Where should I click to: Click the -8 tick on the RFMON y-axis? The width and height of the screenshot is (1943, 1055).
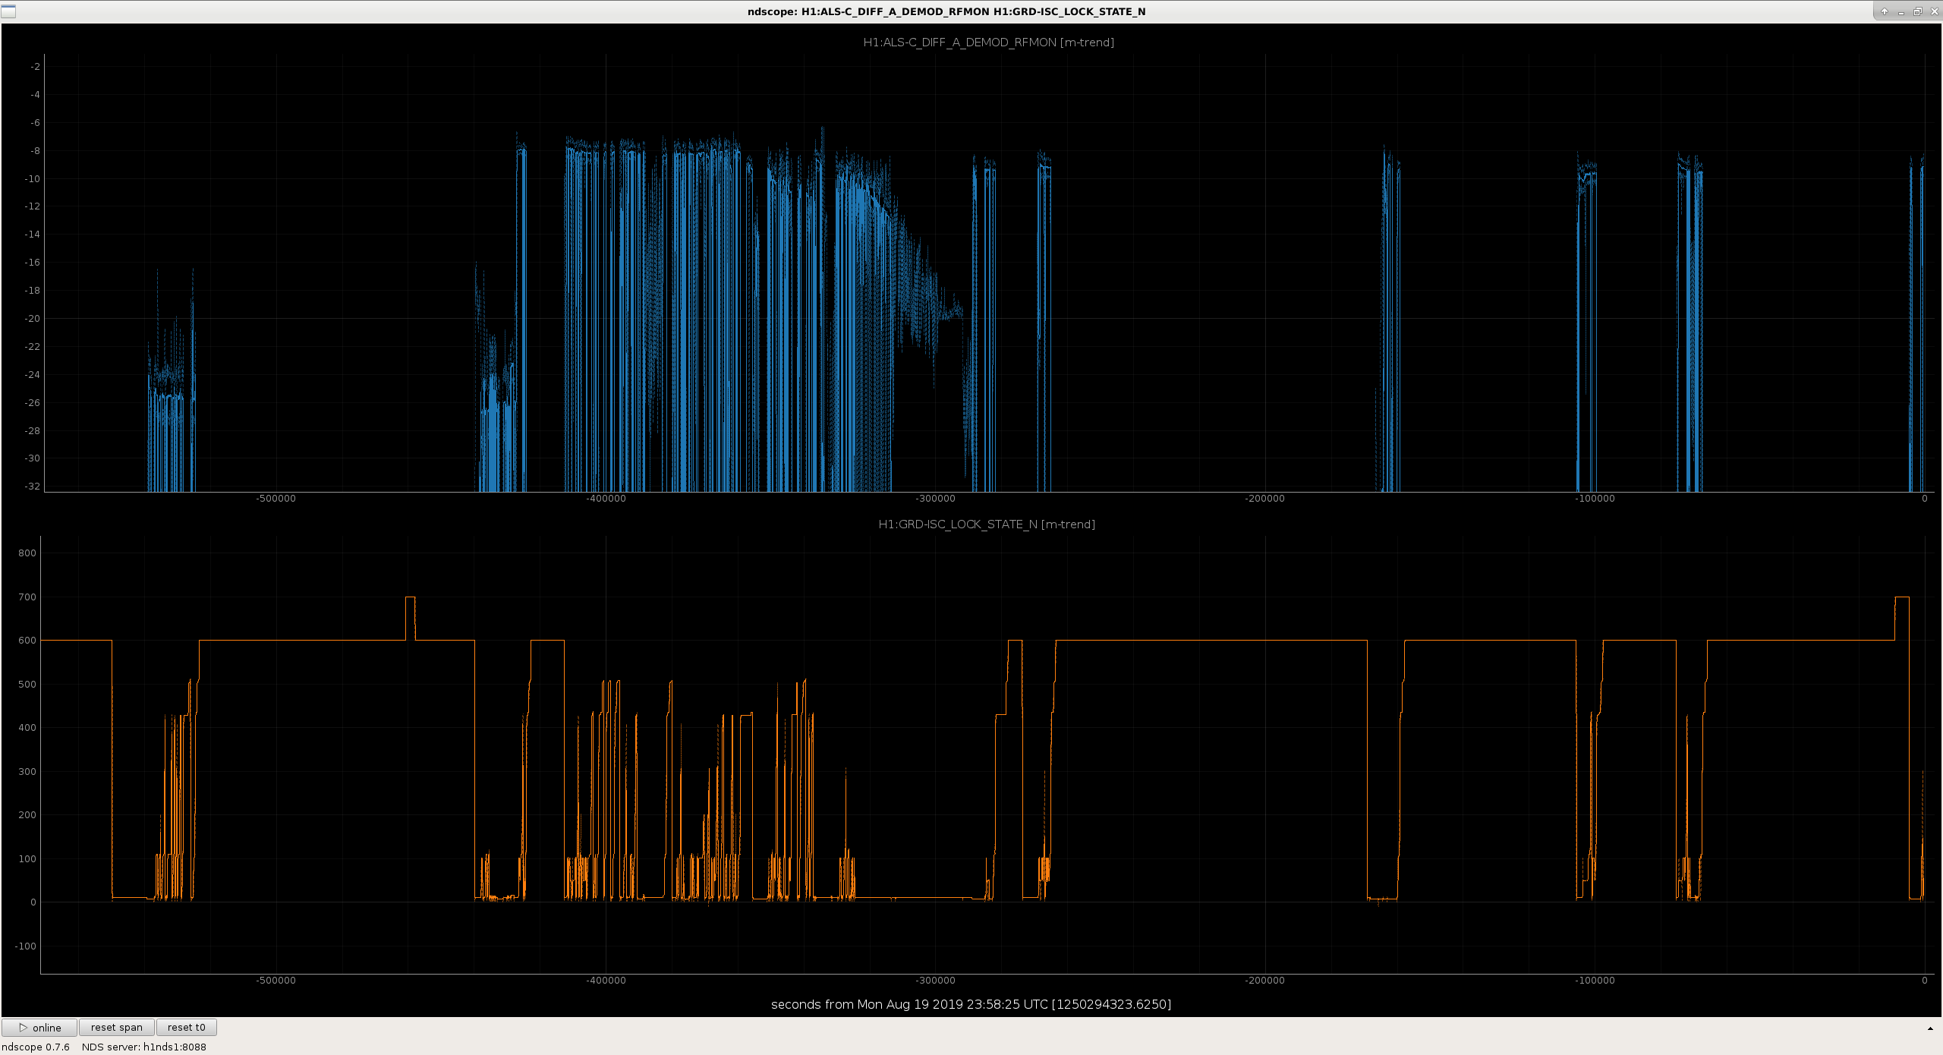35,151
